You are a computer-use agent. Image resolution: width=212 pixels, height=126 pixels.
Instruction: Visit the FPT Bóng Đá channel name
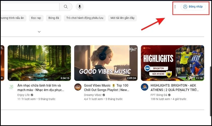[x=159, y=95]
